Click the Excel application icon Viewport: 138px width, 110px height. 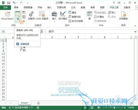click(x=3, y=3)
